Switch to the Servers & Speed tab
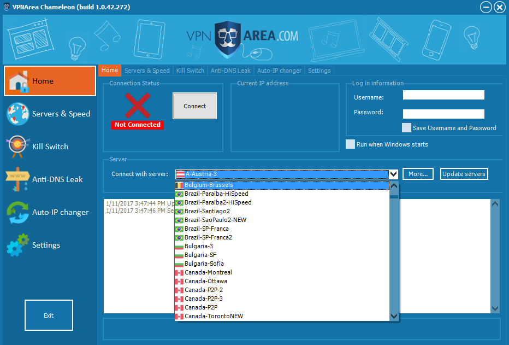 coord(147,71)
